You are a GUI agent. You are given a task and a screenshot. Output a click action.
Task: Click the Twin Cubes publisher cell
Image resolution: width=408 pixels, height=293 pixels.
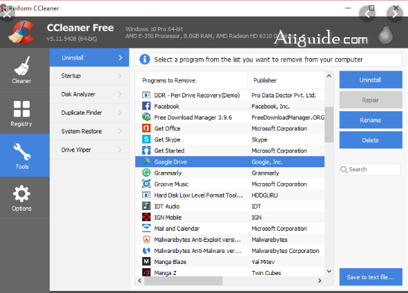click(x=266, y=273)
